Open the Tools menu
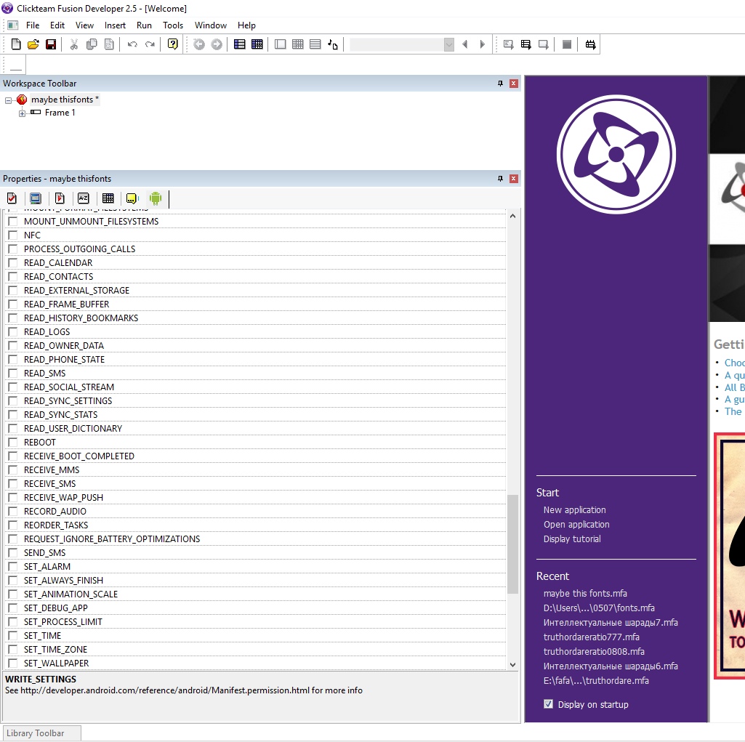 coord(173,25)
